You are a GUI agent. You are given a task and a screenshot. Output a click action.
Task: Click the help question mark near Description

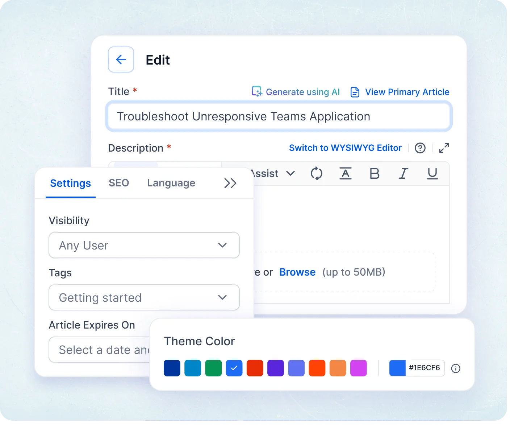[x=420, y=148]
